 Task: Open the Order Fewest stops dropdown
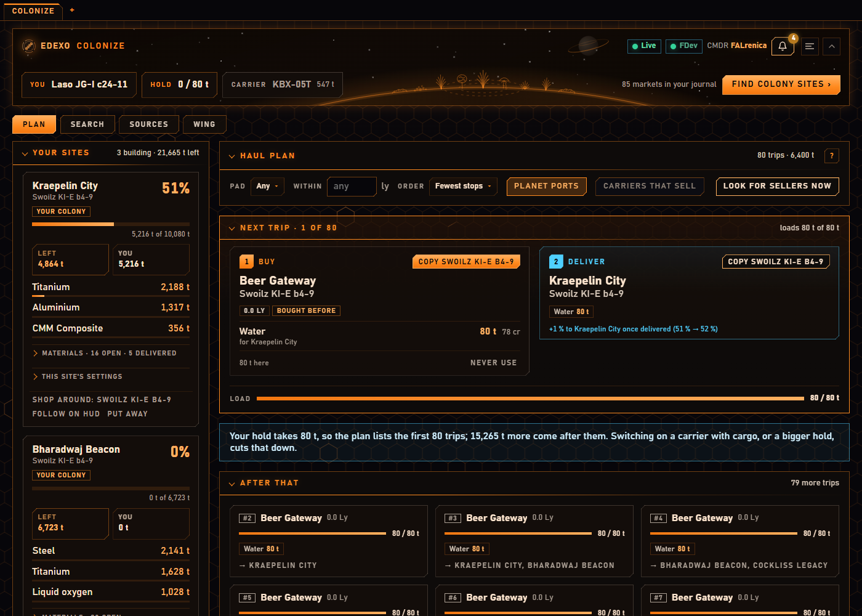pos(463,186)
